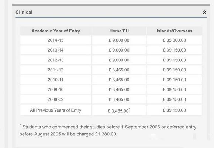This screenshot has height=148, width=214.
Task: Click the Islands/Overseas column header
Action: pos(174,31)
